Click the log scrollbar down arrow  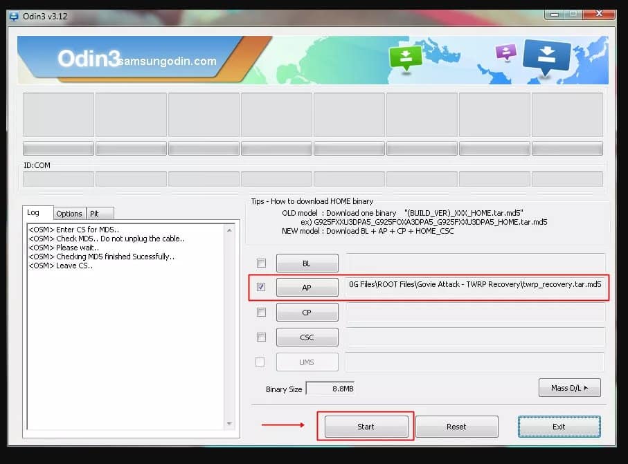[229, 423]
